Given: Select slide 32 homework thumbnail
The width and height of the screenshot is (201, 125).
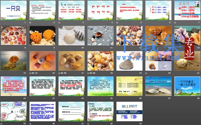Looking at the screenshot, I should pos(100,112).
